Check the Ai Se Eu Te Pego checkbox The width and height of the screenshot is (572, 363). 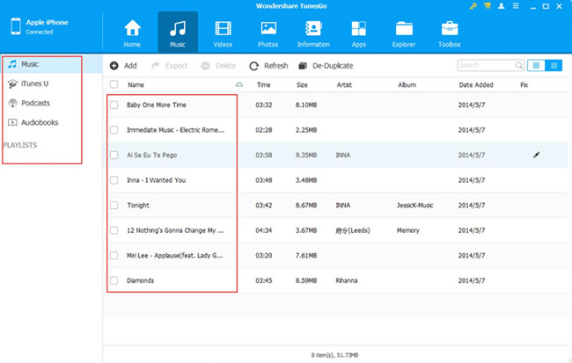(114, 155)
